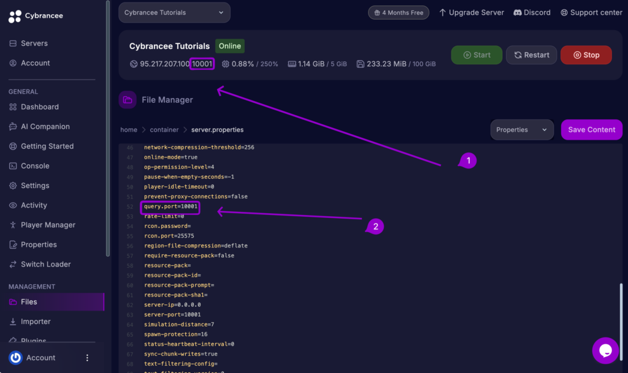The height and width of the screenshot is (373, 628).
Task: Open Getting Started in sidebar
Action: [x=47, y=146]
